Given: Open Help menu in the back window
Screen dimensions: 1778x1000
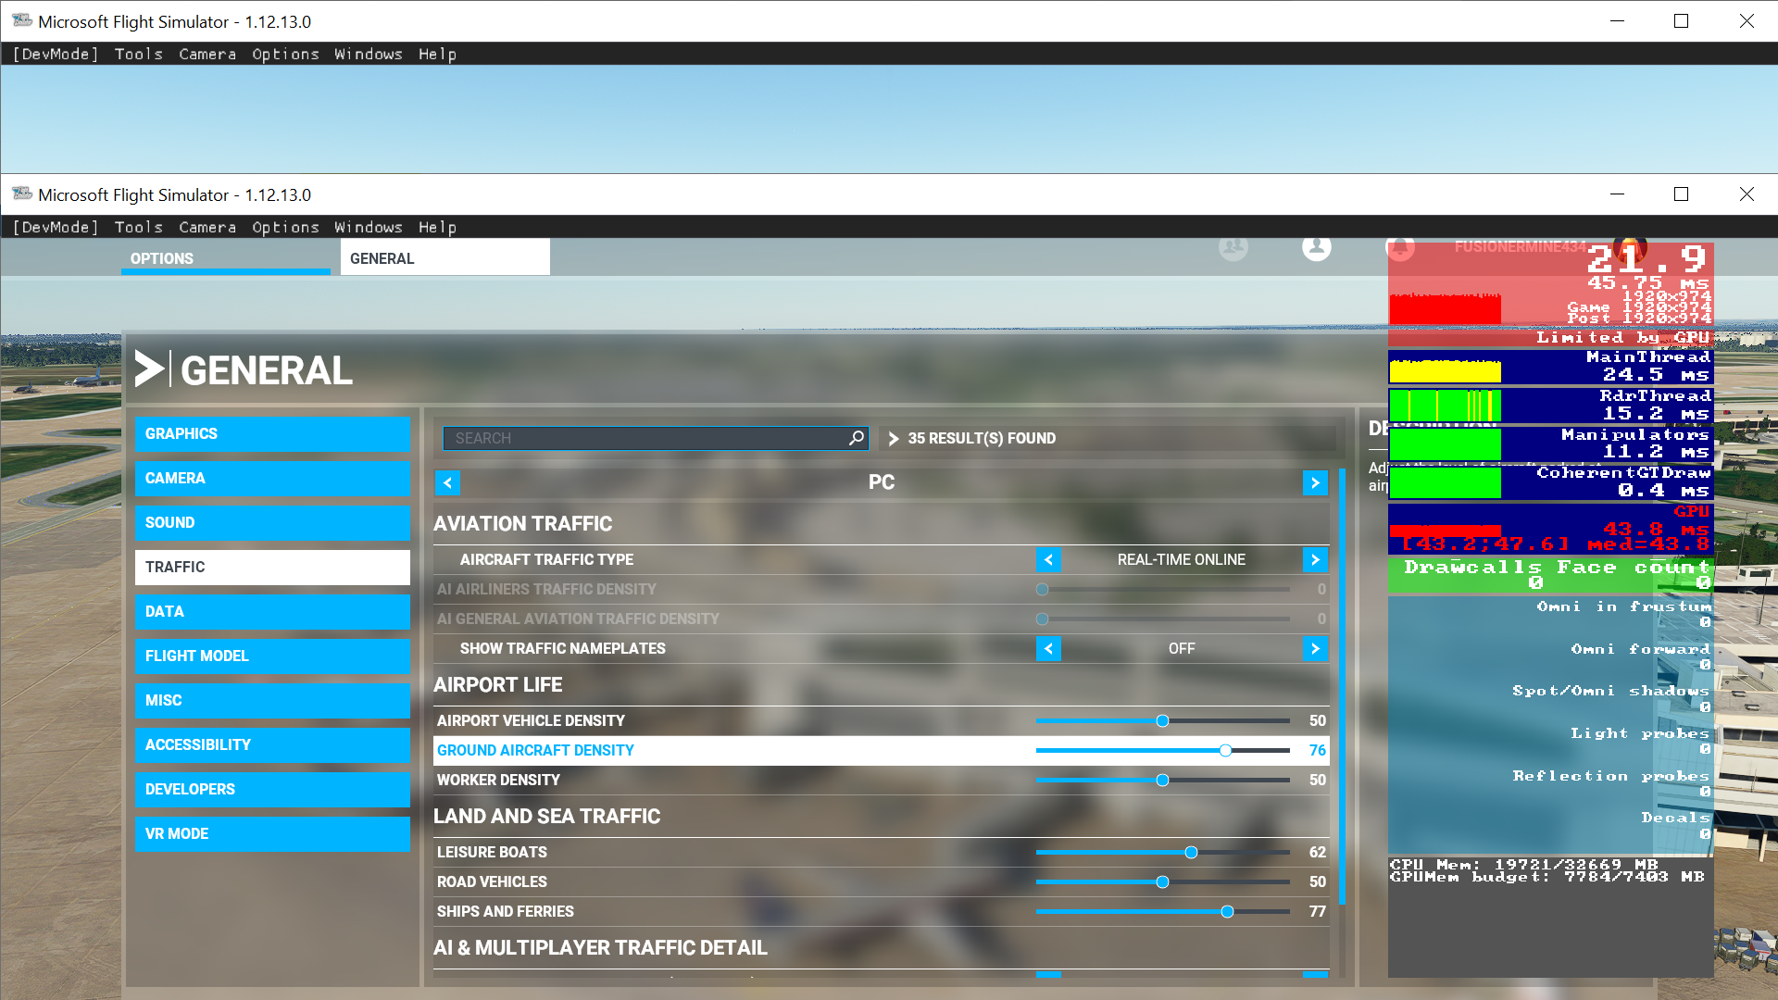Looking at the screenshot, I should [437, 55].
